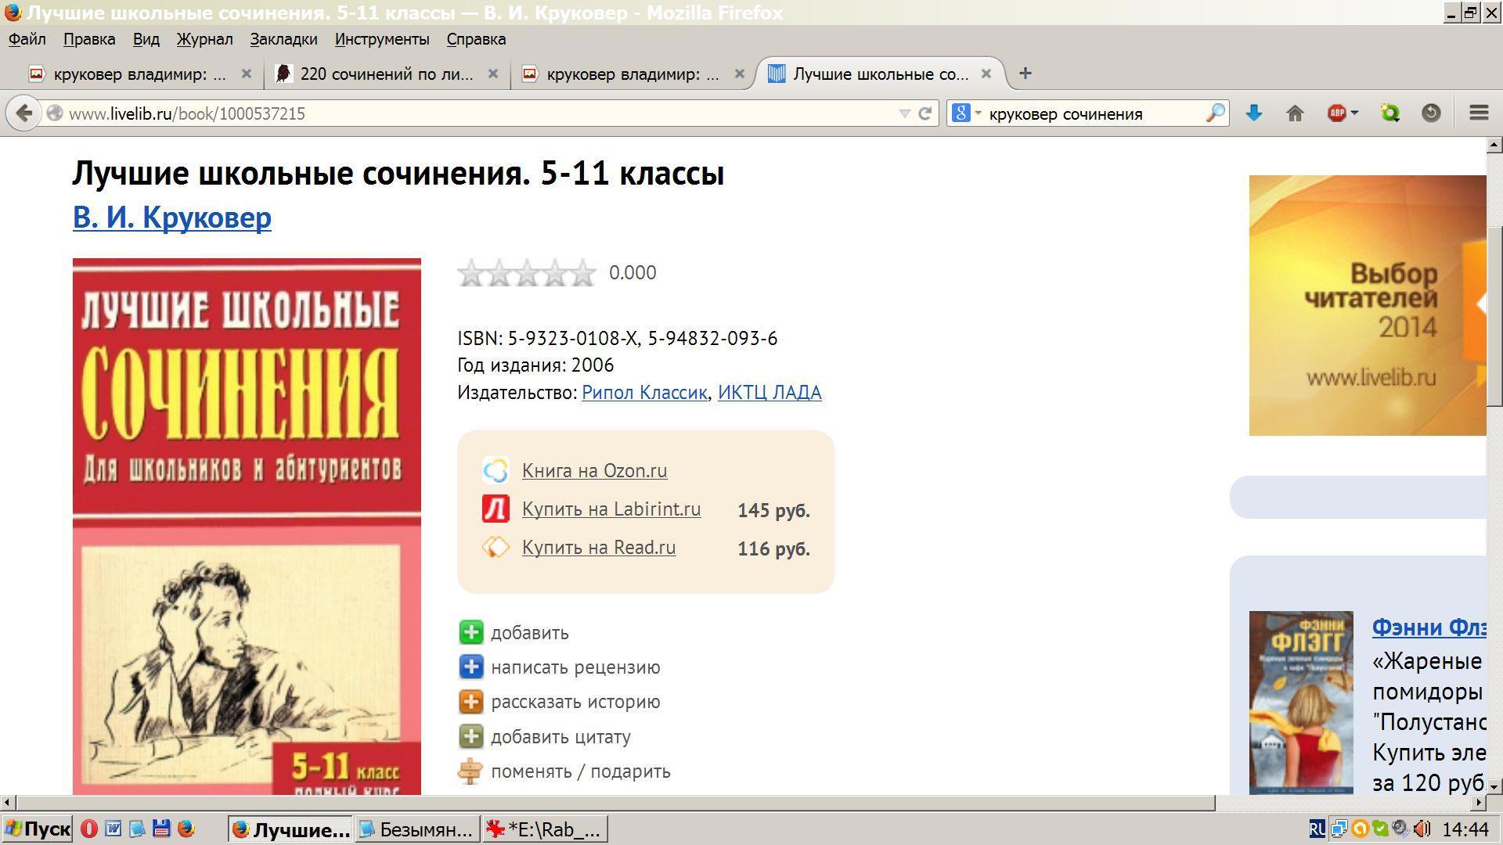Viewport: 1503px width, 845px height.
Task: Switch to '220 сочинений по ли...' tab
Action: coord(386,74)
